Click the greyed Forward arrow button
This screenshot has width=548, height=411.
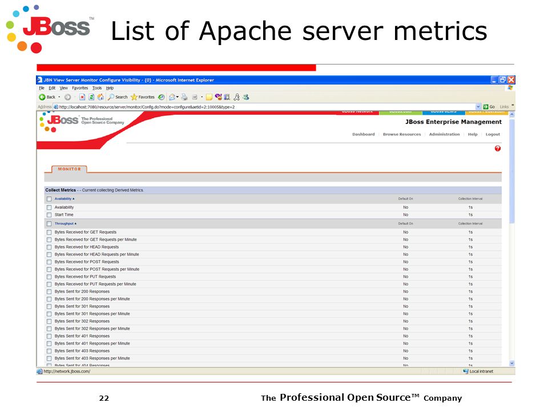67,97
